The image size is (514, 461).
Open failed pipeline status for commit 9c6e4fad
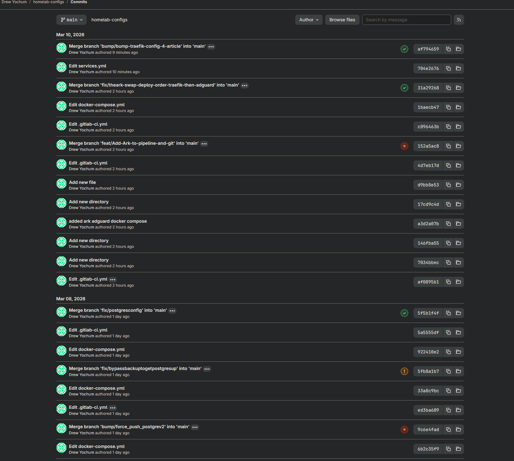tap(404, 430)
